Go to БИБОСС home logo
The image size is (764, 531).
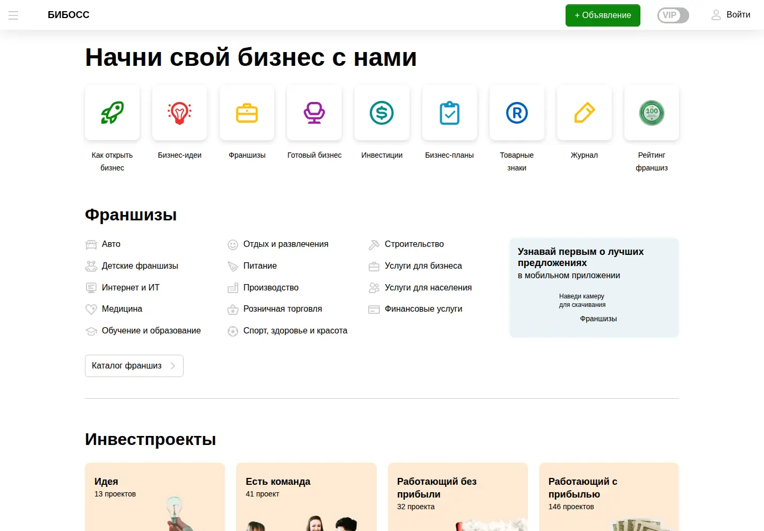[x=68, y=15]
